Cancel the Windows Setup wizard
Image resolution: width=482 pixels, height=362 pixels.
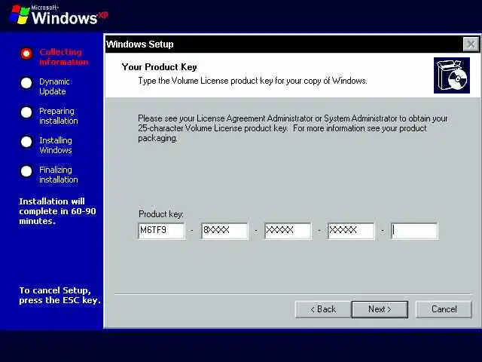tap(444, 309)
